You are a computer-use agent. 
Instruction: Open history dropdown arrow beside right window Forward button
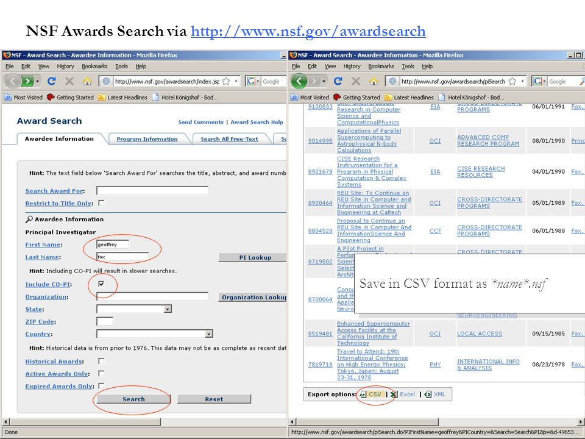[x=324, y=81]
